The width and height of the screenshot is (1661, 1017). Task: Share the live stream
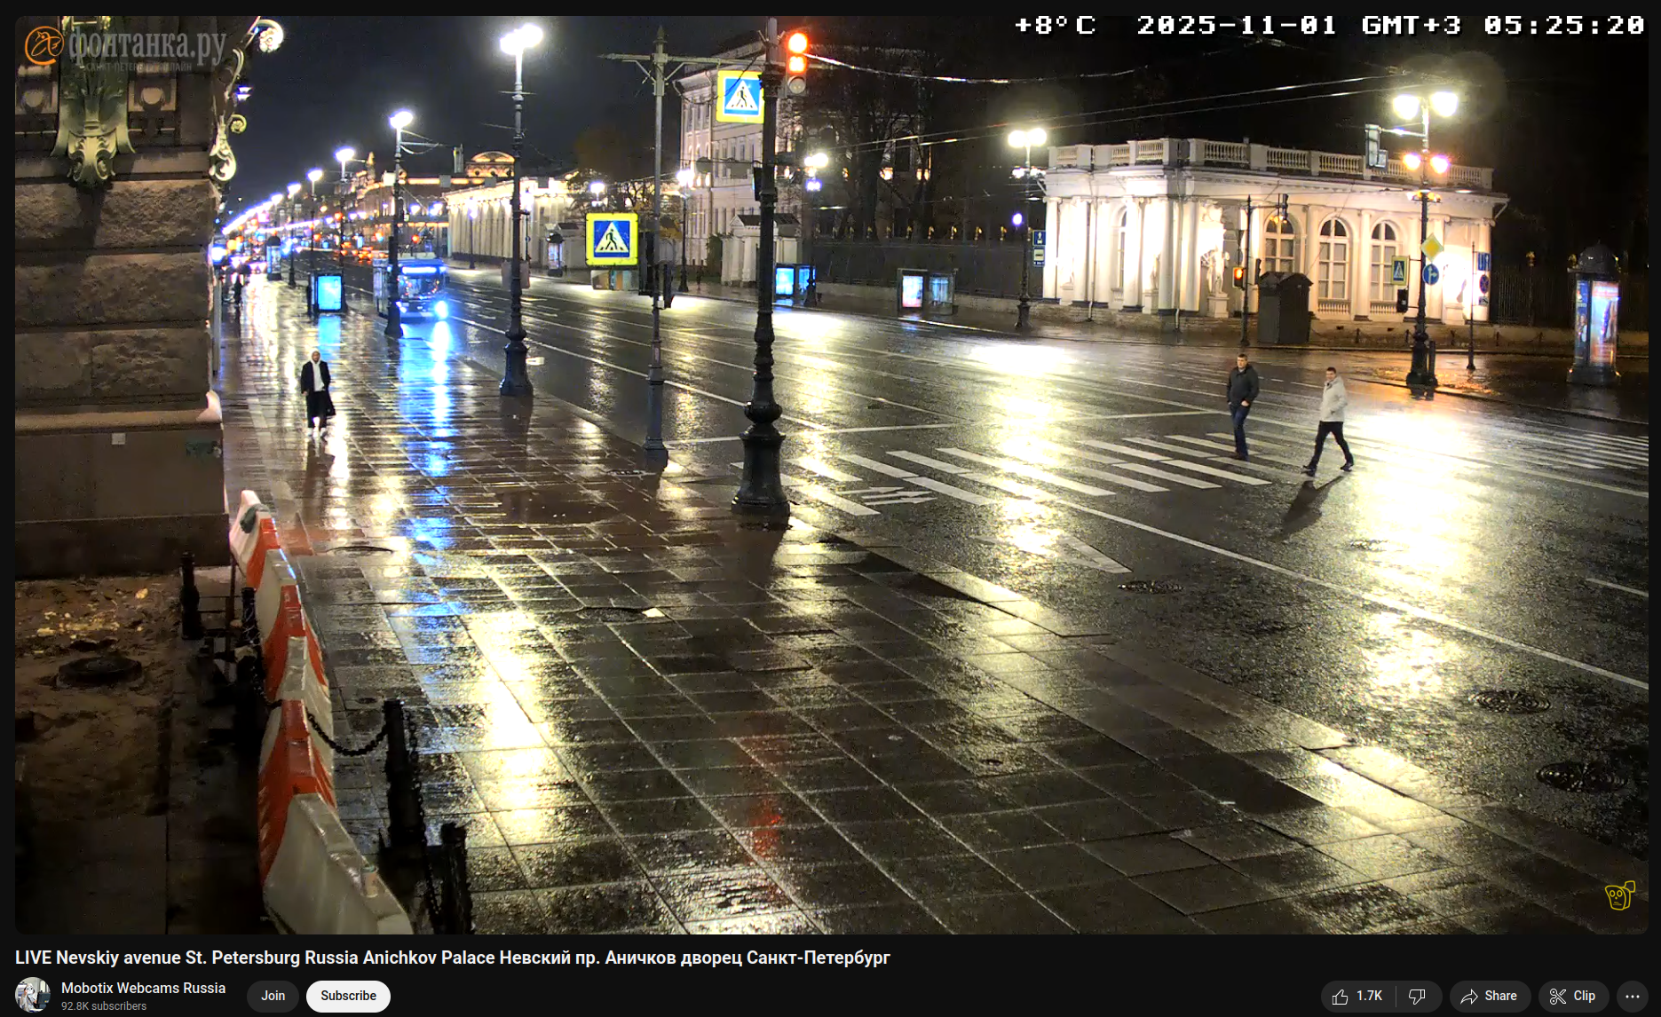point(1490,997)
